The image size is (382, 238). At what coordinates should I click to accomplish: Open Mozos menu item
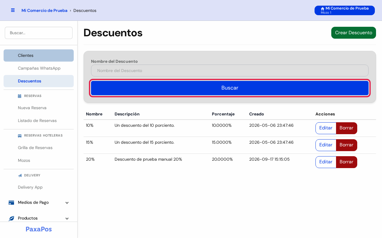[x=38, y=161]
